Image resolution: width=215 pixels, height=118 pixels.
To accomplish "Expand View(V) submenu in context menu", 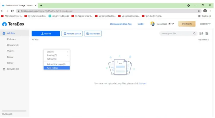I will (57, 52).
